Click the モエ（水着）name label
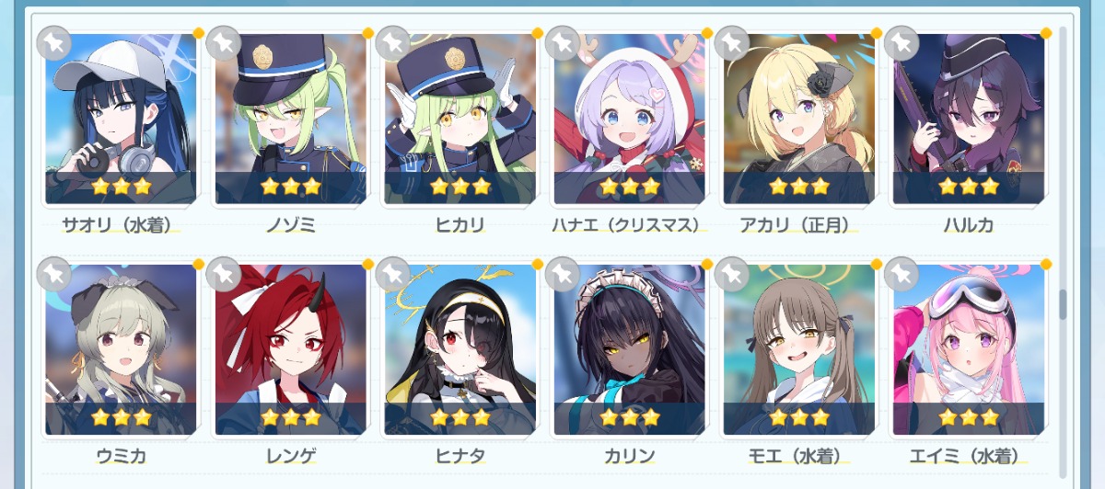This screenshot has width=1105, height=489. coord(798,456)
